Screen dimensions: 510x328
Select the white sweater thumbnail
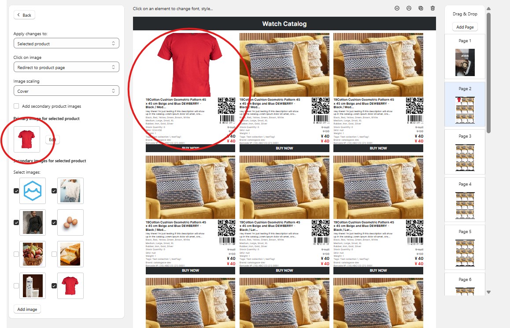70,191
